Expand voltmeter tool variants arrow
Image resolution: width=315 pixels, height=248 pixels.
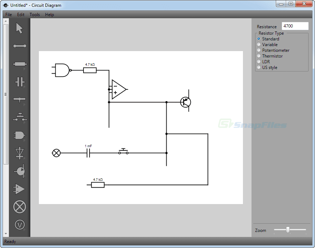coord(25,229)
